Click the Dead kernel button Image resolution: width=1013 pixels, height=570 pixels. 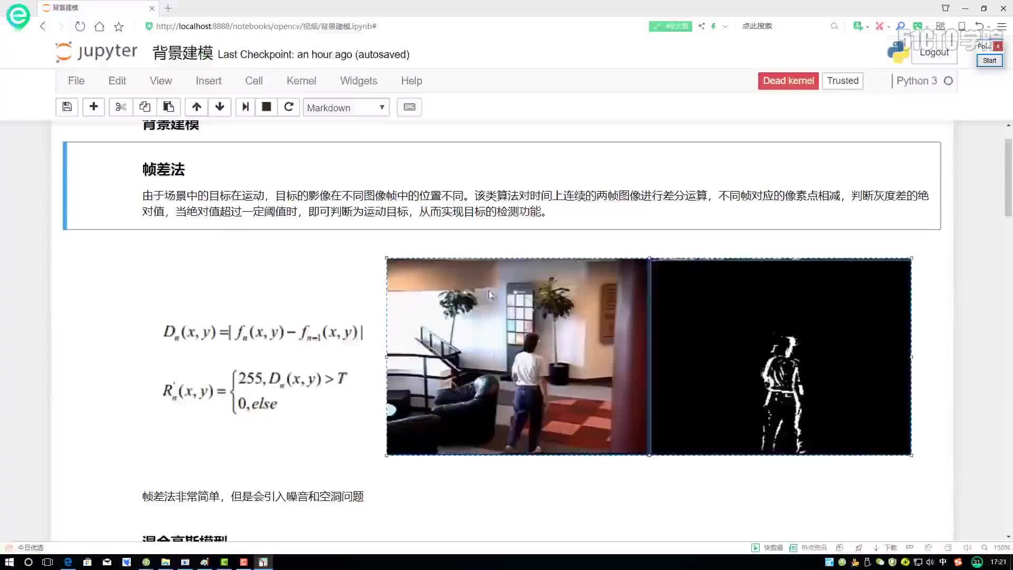pyautogui.click(x=788, y=81)
